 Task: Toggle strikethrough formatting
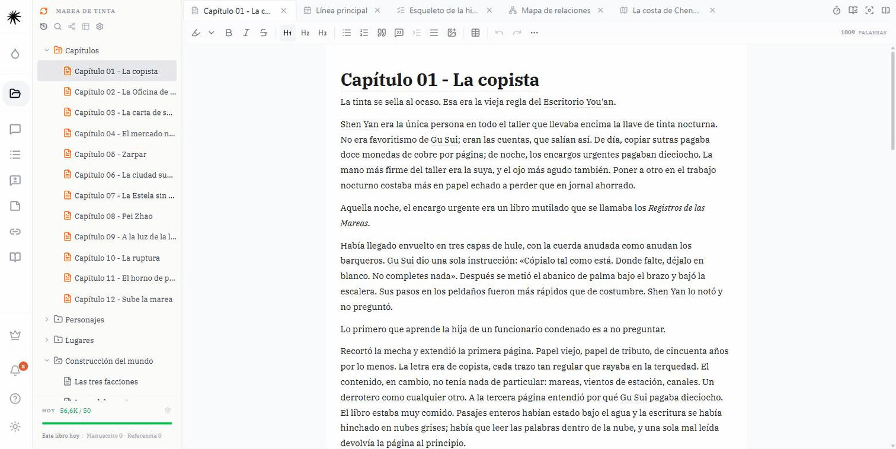(x=264, y=33)
